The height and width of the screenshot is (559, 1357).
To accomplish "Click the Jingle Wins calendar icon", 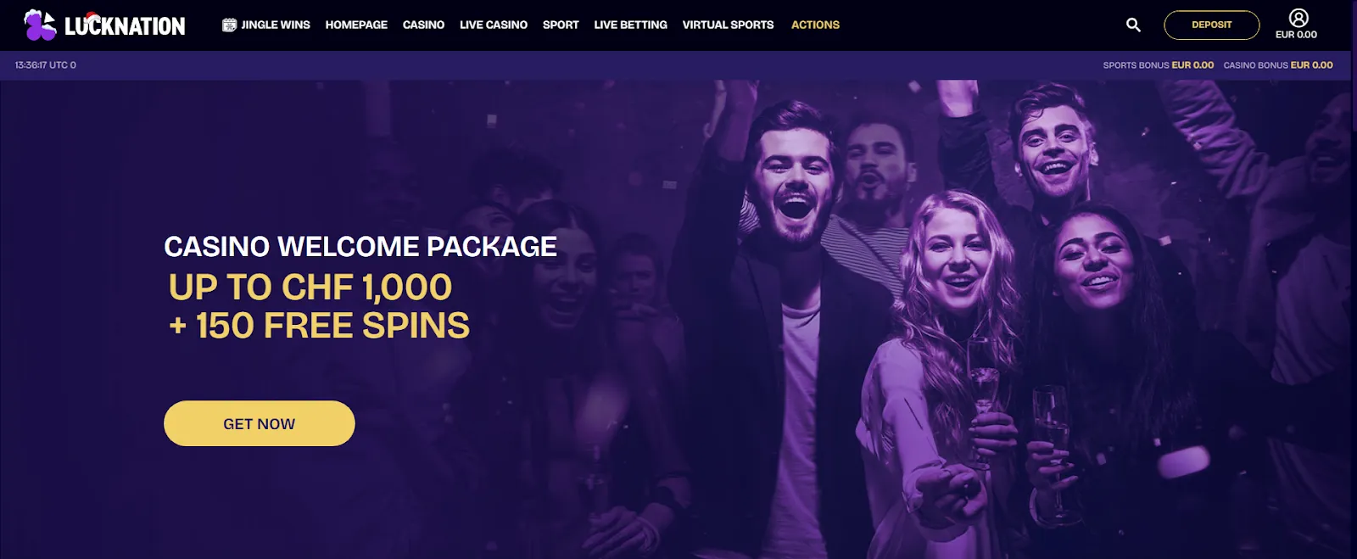I will point(229,25).
